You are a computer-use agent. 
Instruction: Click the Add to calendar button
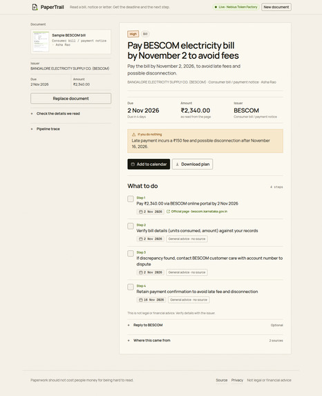[149, 164]
